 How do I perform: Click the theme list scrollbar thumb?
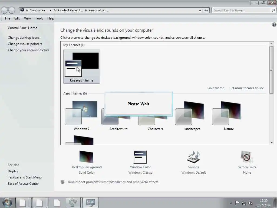pyautogui.click(x=272, y=70)
